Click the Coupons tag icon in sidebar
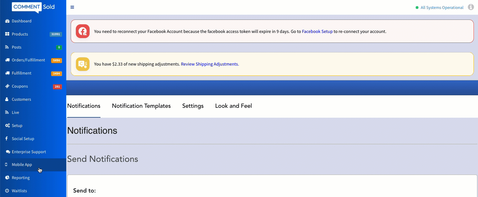 7,86
